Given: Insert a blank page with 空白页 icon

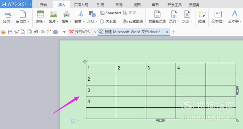Looking at the screenshot, I should click(22, 14).
